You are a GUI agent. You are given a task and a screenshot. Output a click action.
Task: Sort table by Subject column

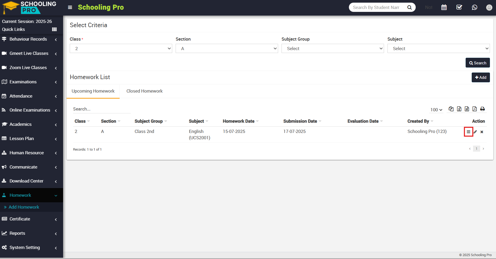pos(199,121)
